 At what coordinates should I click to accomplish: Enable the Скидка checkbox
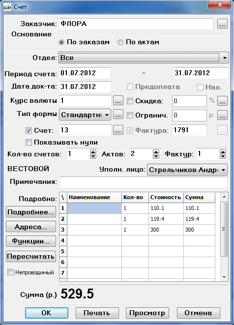tap(130, 101)
